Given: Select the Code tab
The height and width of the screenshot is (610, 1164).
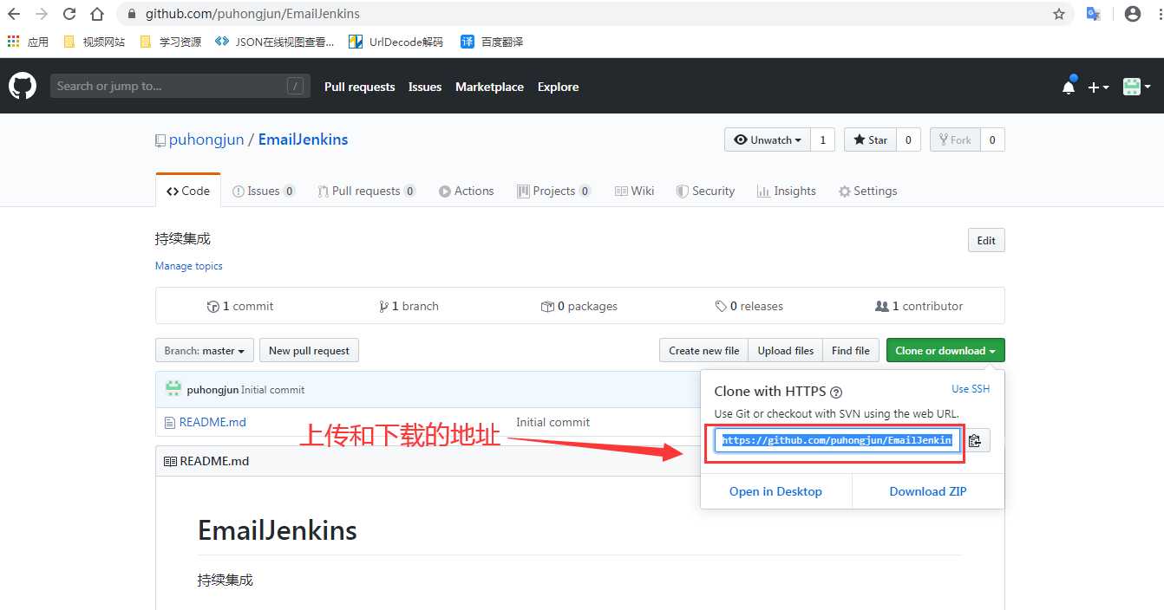Looking at the screenshot, I should click(188, 191).
